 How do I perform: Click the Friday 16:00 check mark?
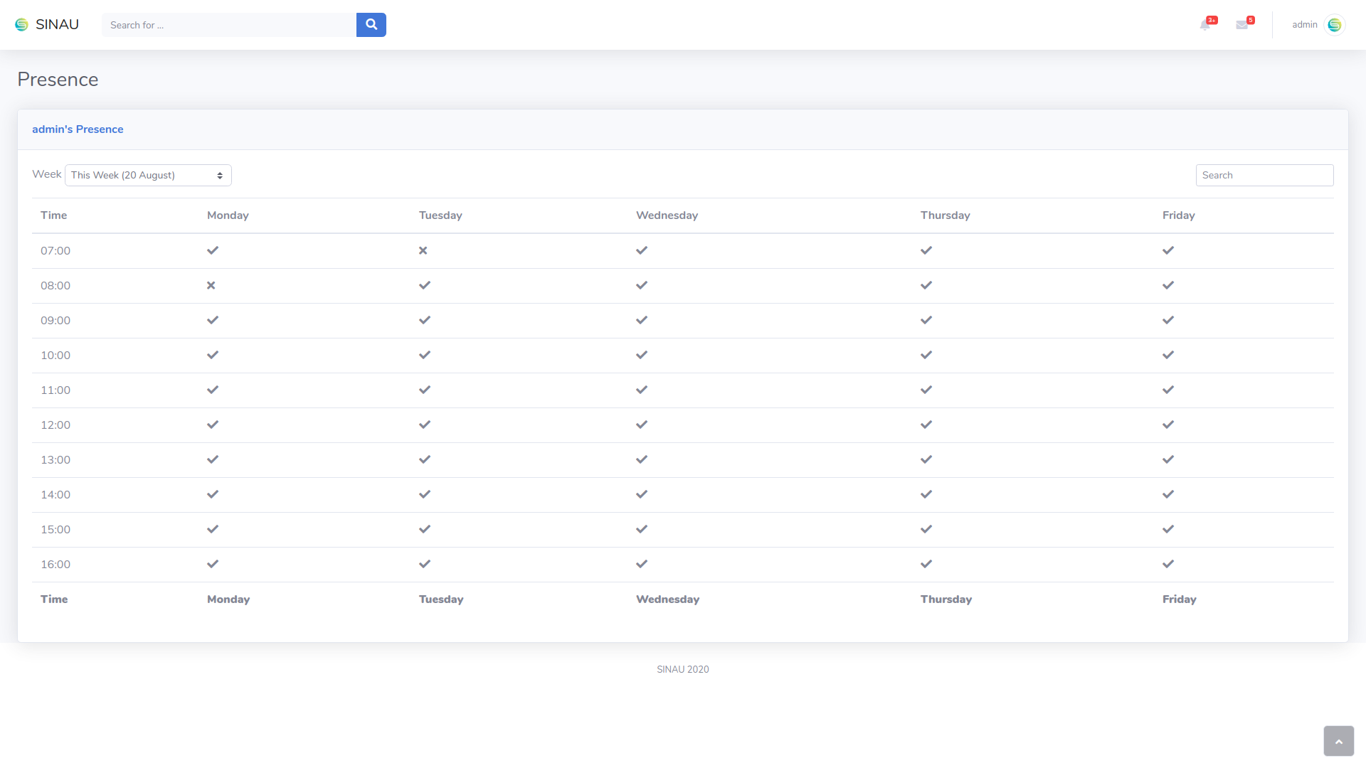[x=1168, y=564]
